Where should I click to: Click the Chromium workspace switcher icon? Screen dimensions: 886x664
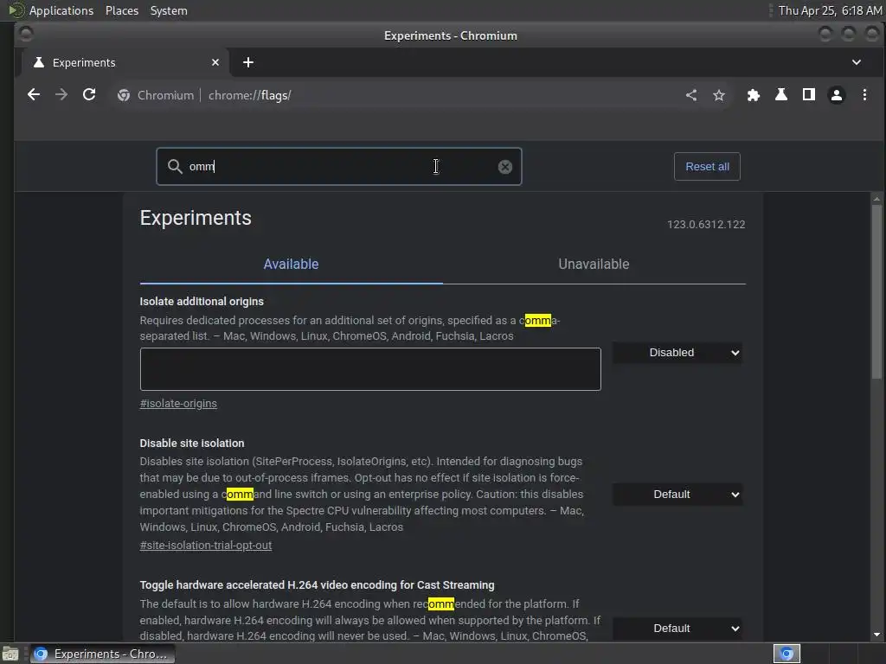786,654
